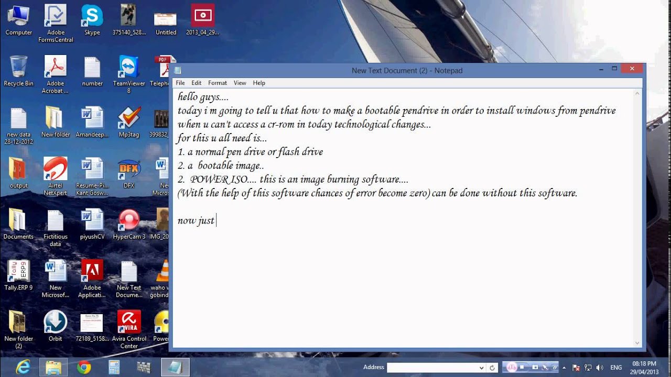Select the 'New Microsoft' Word document icon

(56, 279)
